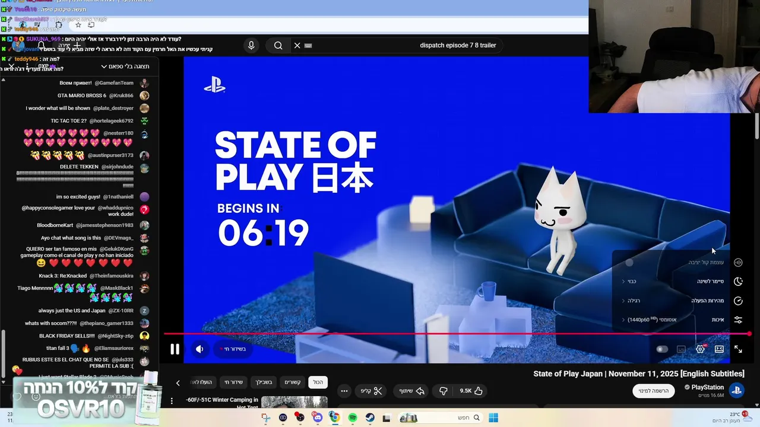
Task: Select the 'הכול' filter chip
Action: tap(318, 383)
